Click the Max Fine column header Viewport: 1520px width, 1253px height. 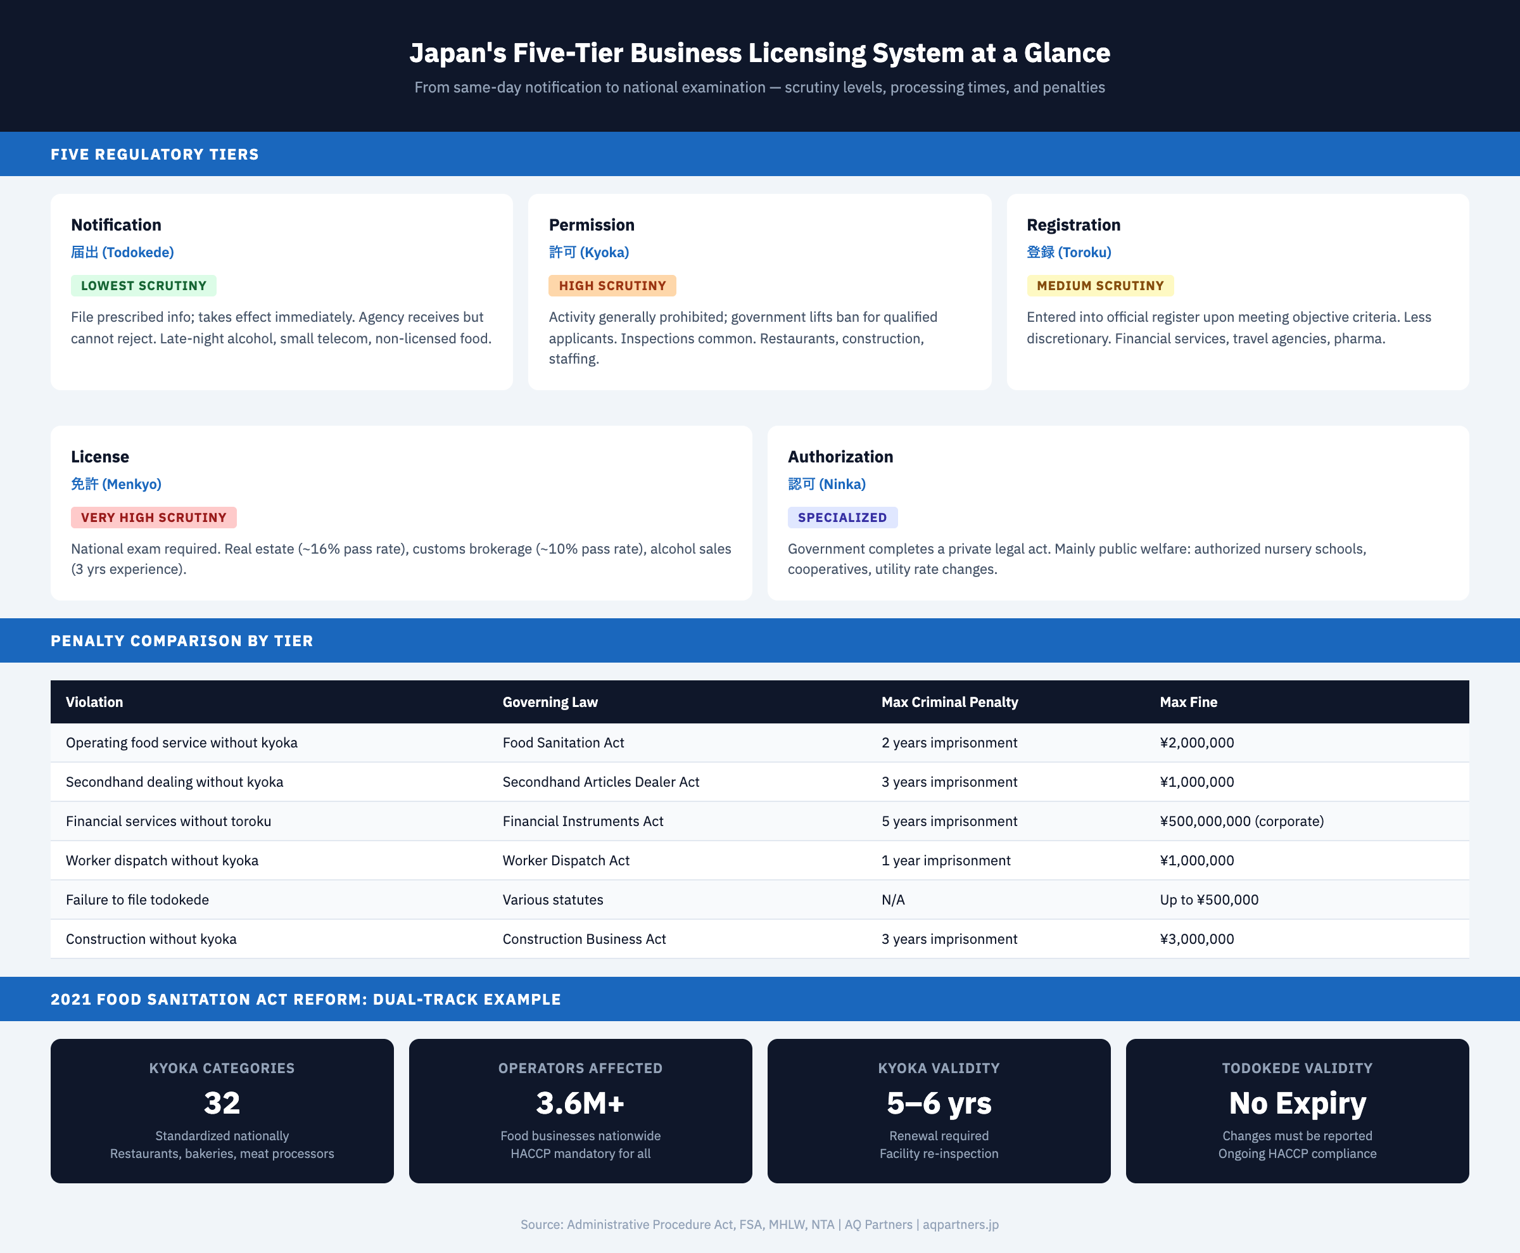pyautogui.click(x=1188, y=703)
